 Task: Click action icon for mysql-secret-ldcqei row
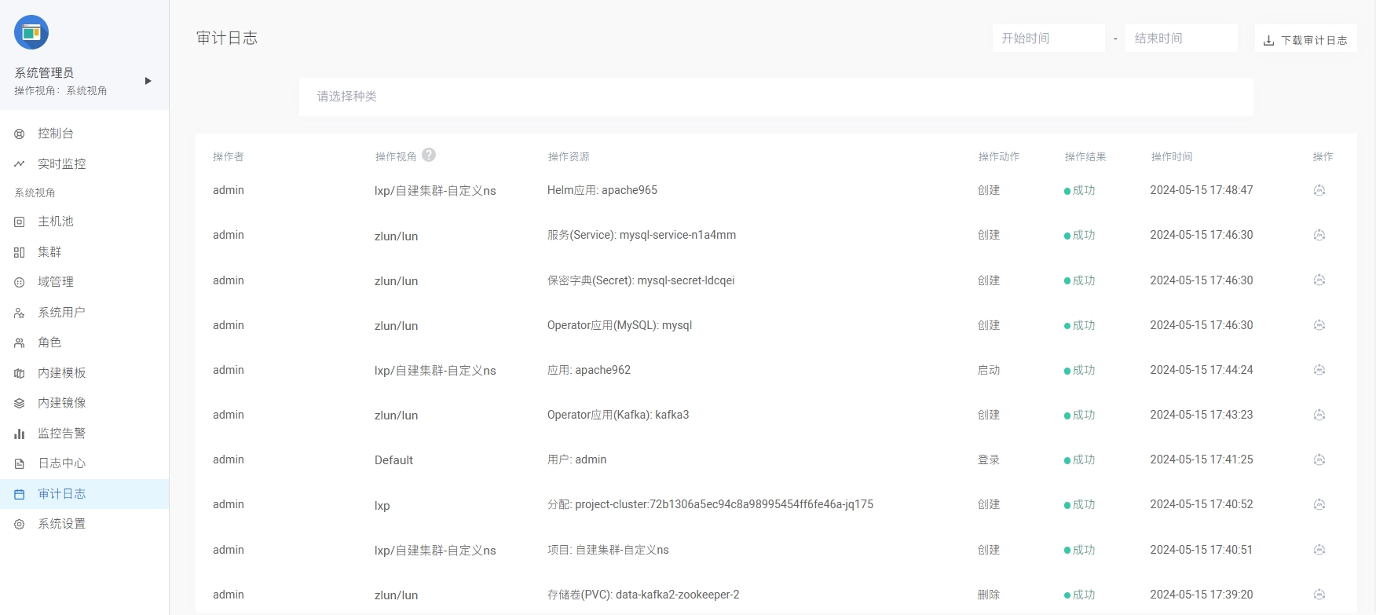tap(1319, 280)
